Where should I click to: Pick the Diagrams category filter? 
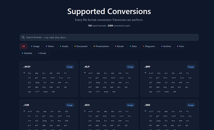149,46
